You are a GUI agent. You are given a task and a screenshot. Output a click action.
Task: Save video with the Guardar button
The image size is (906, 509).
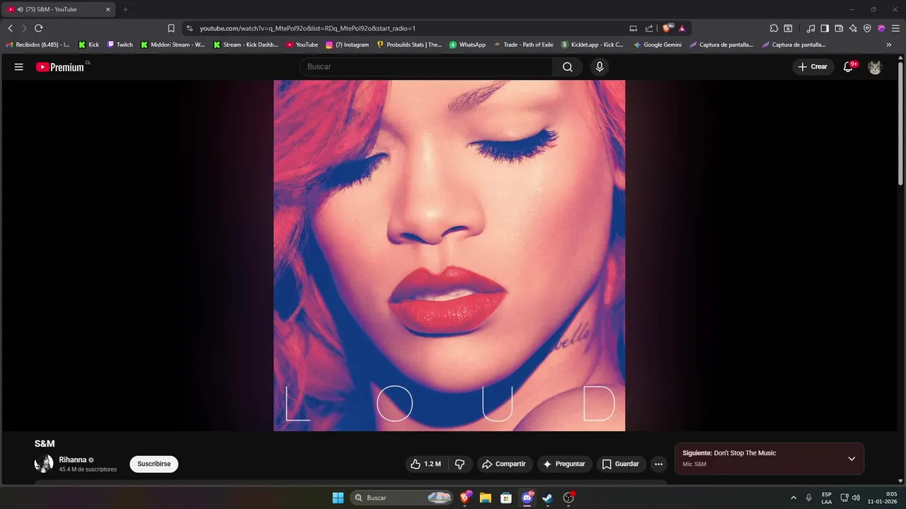click(x=621, y=464)
